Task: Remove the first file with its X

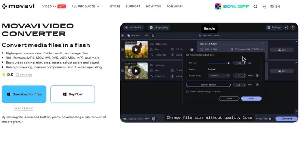Action: [297, 41]
